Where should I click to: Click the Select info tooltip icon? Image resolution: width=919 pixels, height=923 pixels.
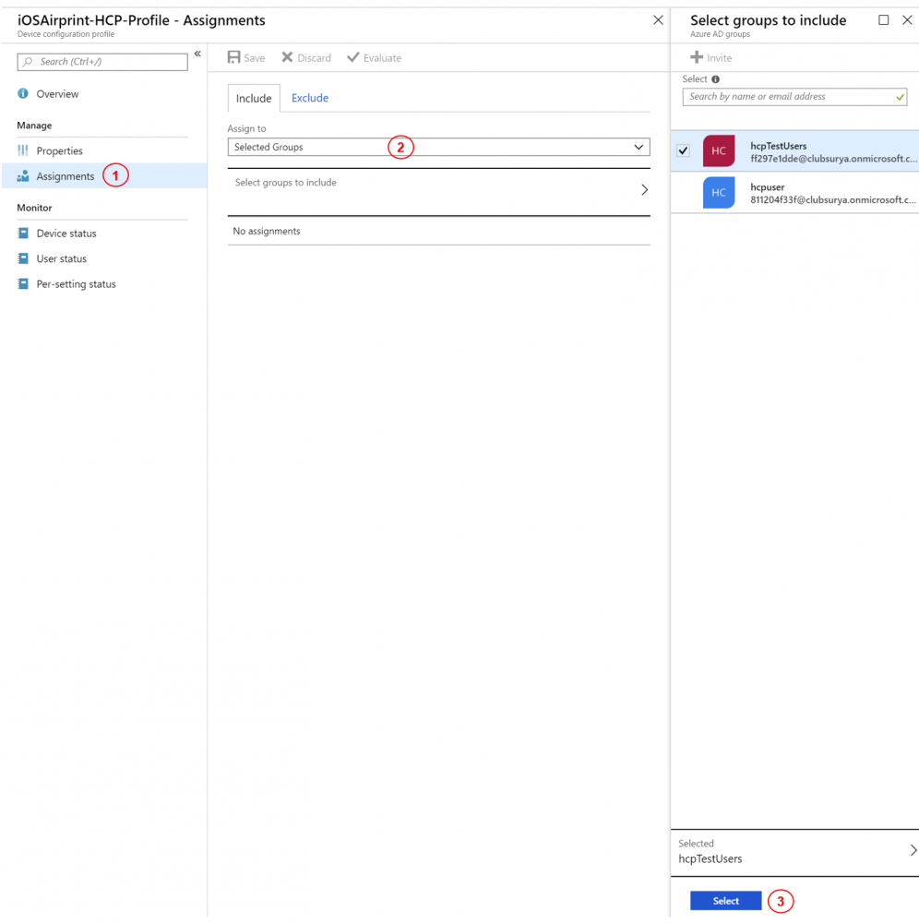pyautogui.click(x=716, y=79)
